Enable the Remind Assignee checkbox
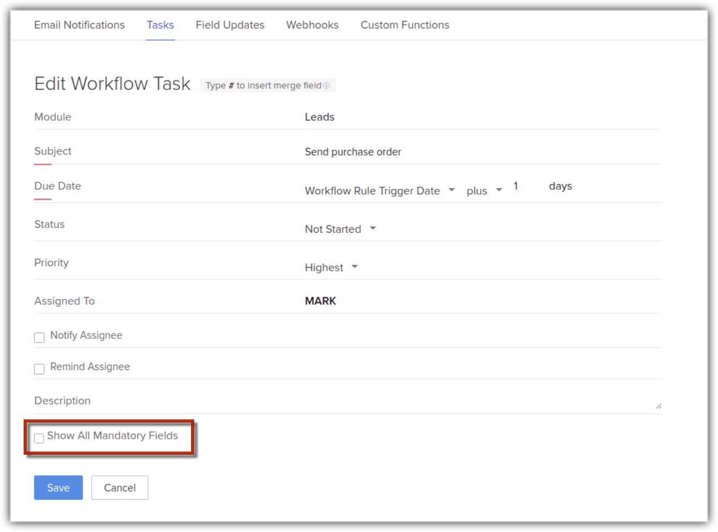718x532 pixels. pyautogui.click(x=39, y=369)
